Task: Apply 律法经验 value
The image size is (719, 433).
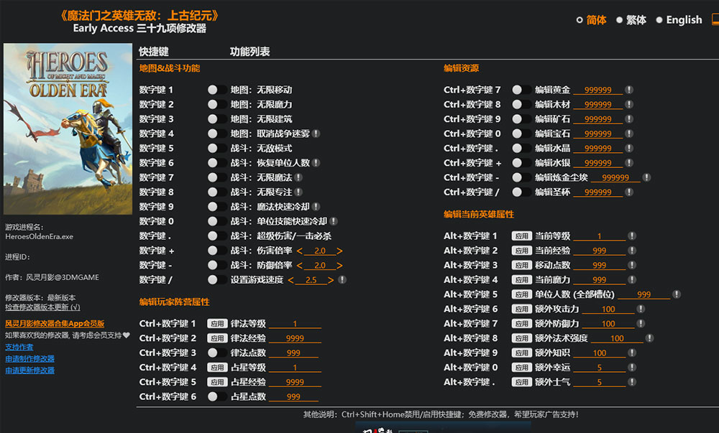Action: click(217, 338)
